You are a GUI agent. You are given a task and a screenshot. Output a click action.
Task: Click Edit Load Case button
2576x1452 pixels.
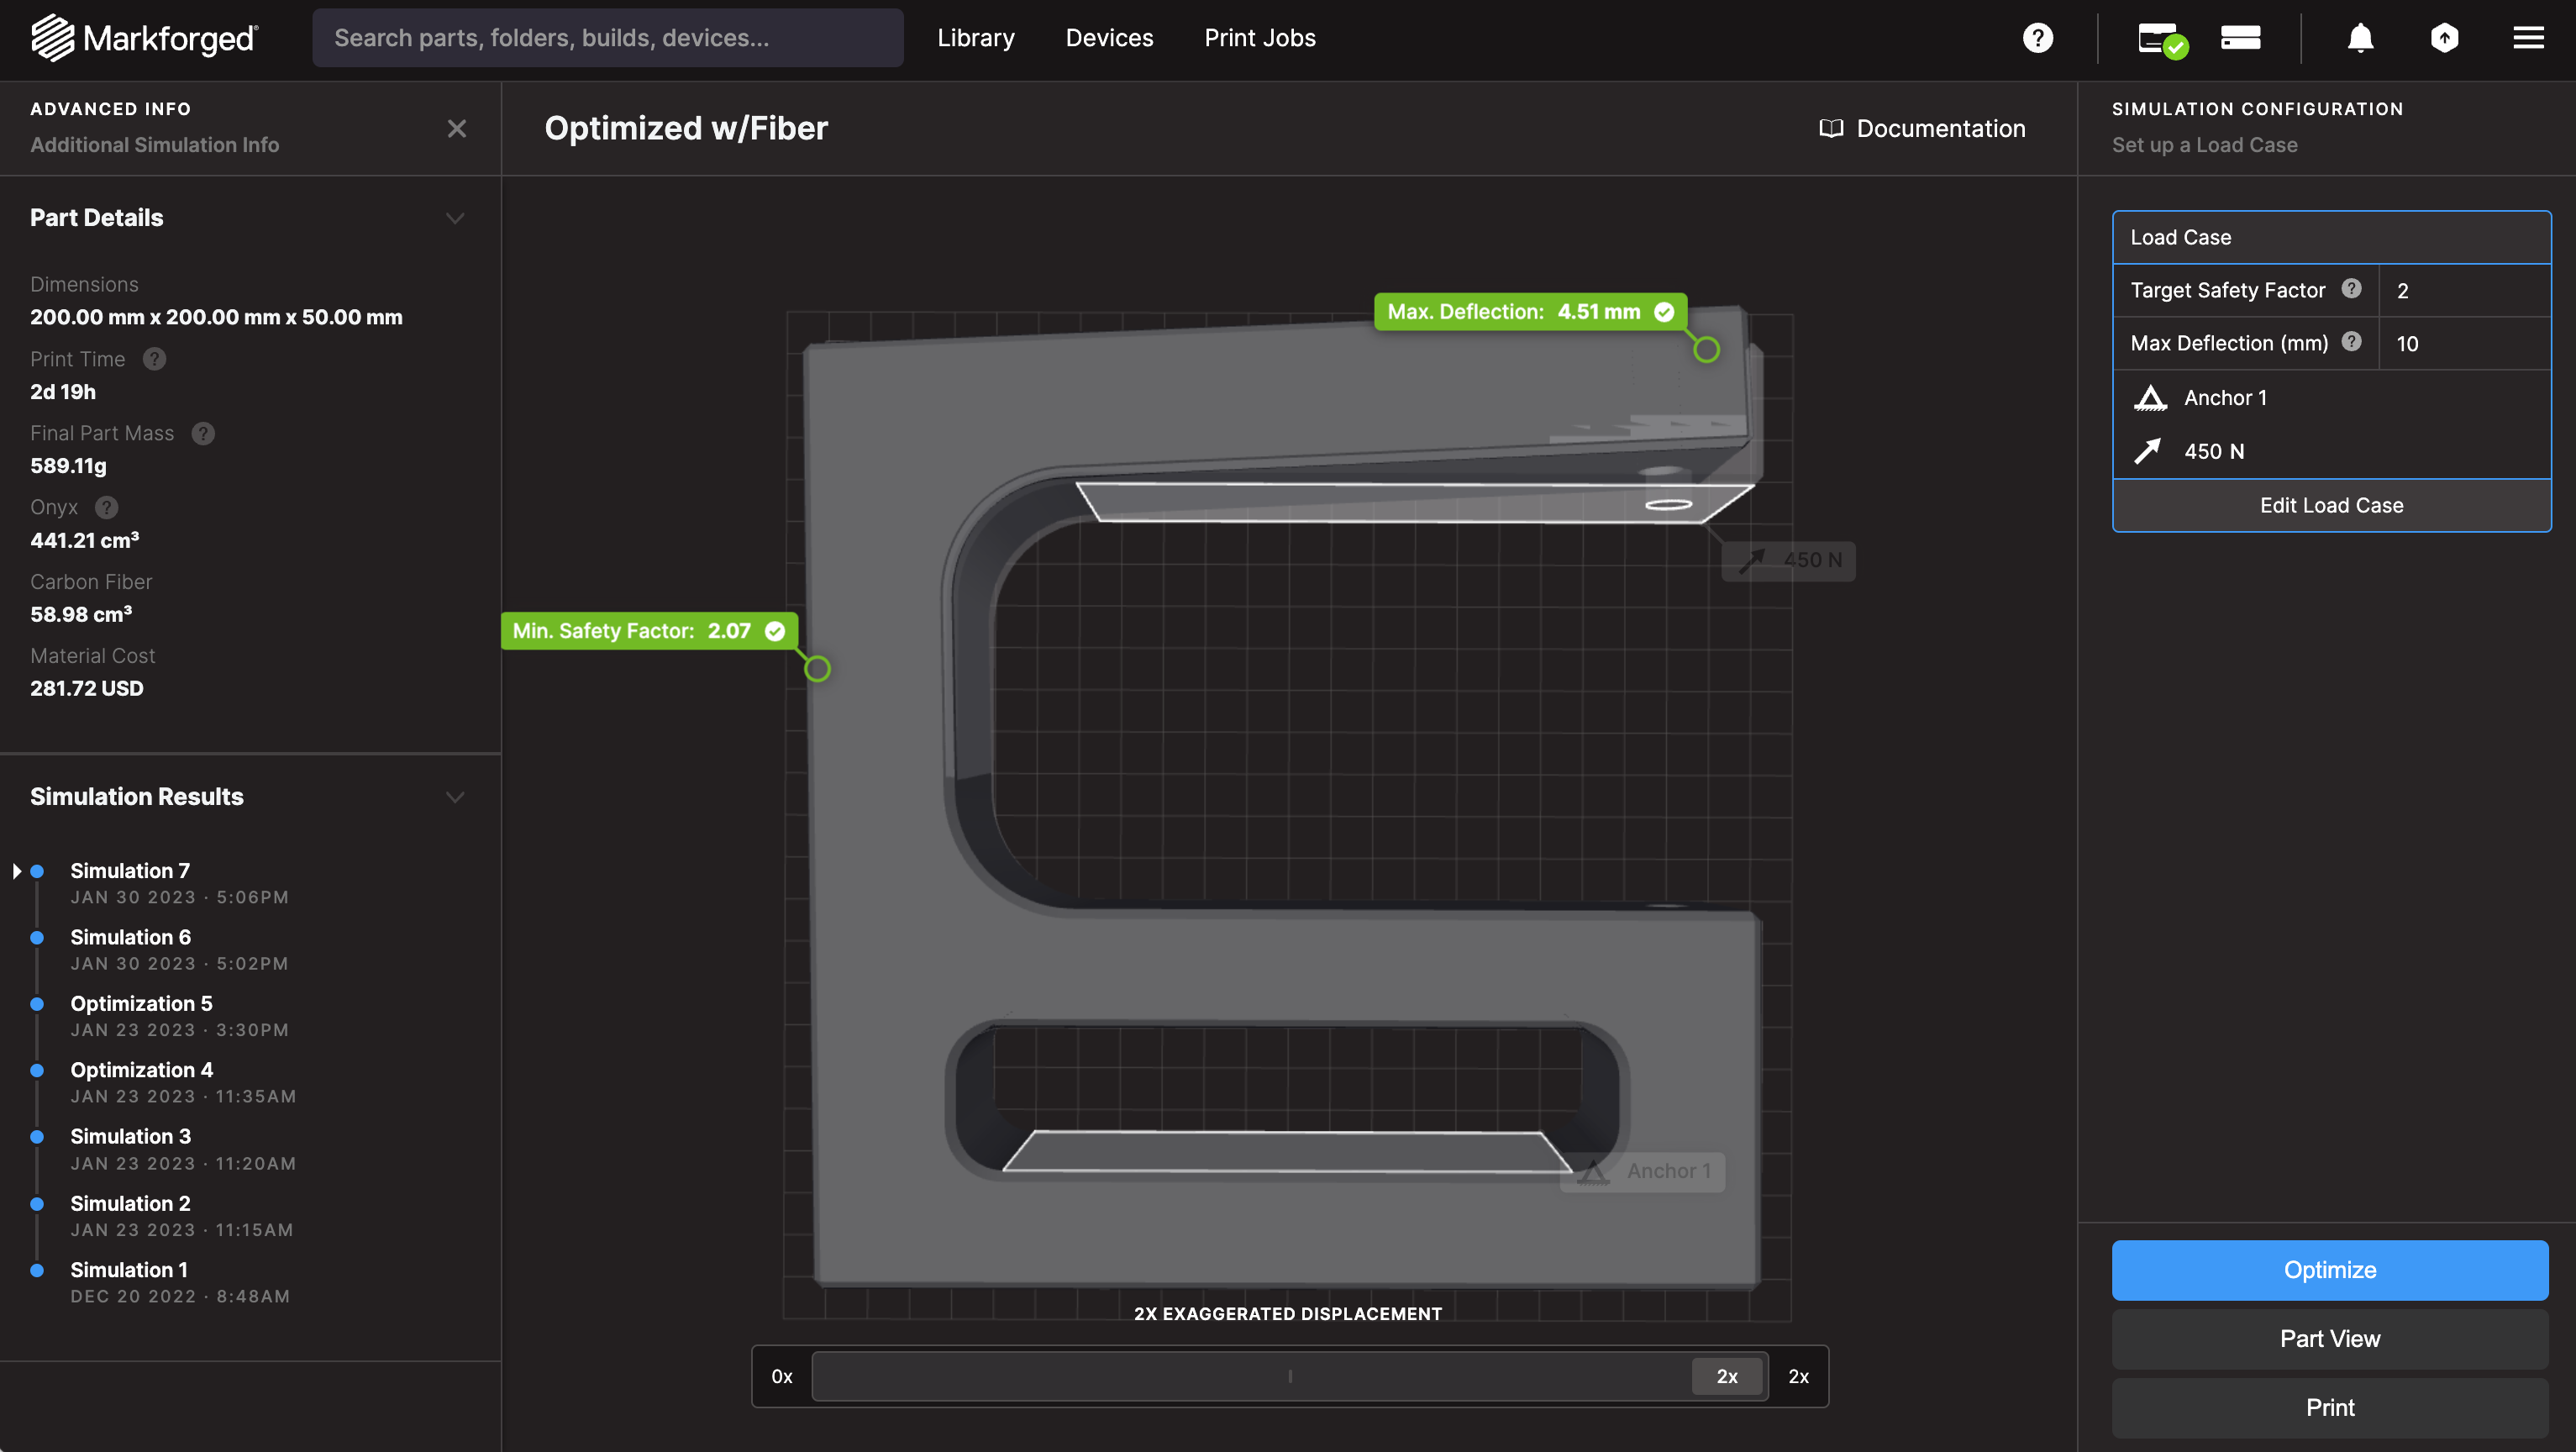(2330, 505)
